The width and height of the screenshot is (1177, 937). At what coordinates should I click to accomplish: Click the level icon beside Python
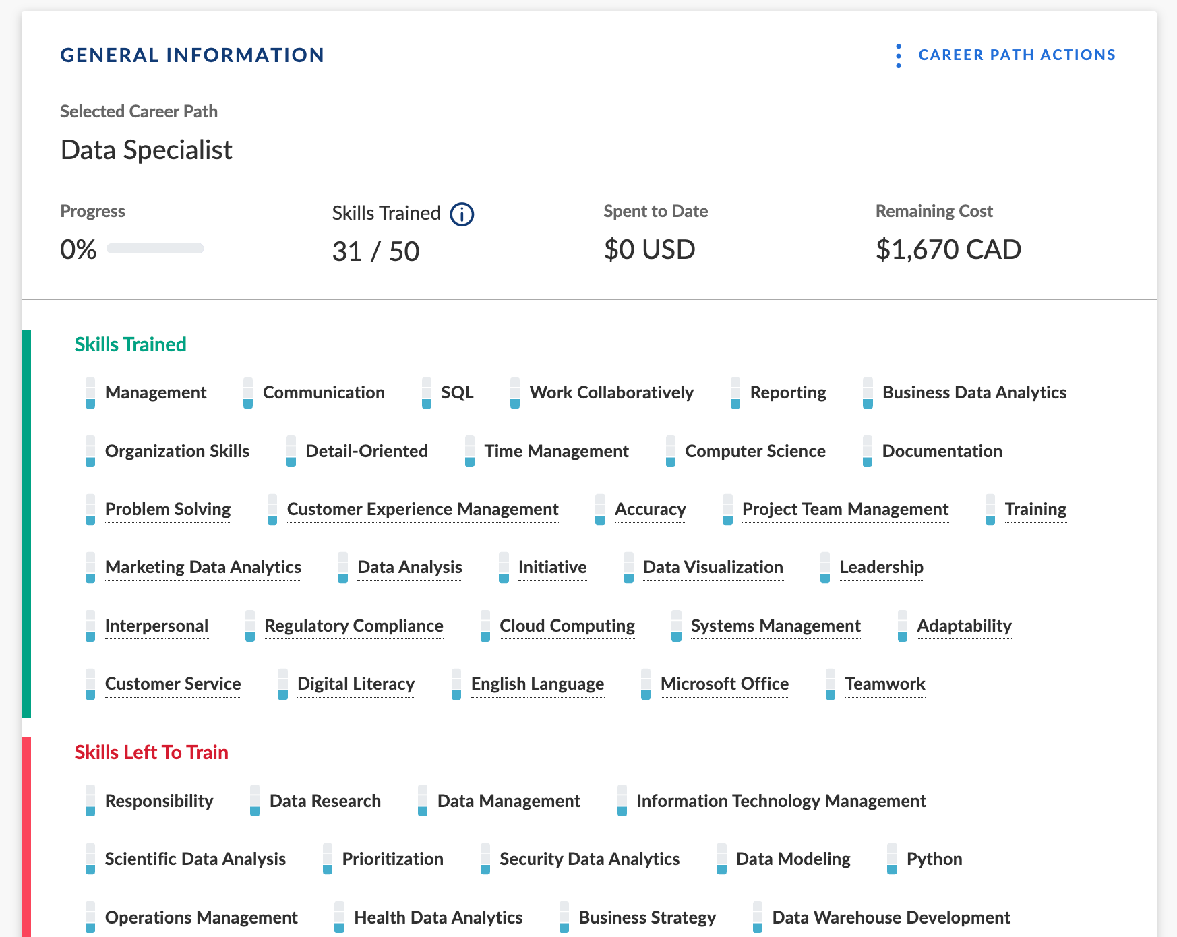tap(892, 859)
